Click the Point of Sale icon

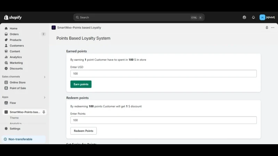[6, 88]
